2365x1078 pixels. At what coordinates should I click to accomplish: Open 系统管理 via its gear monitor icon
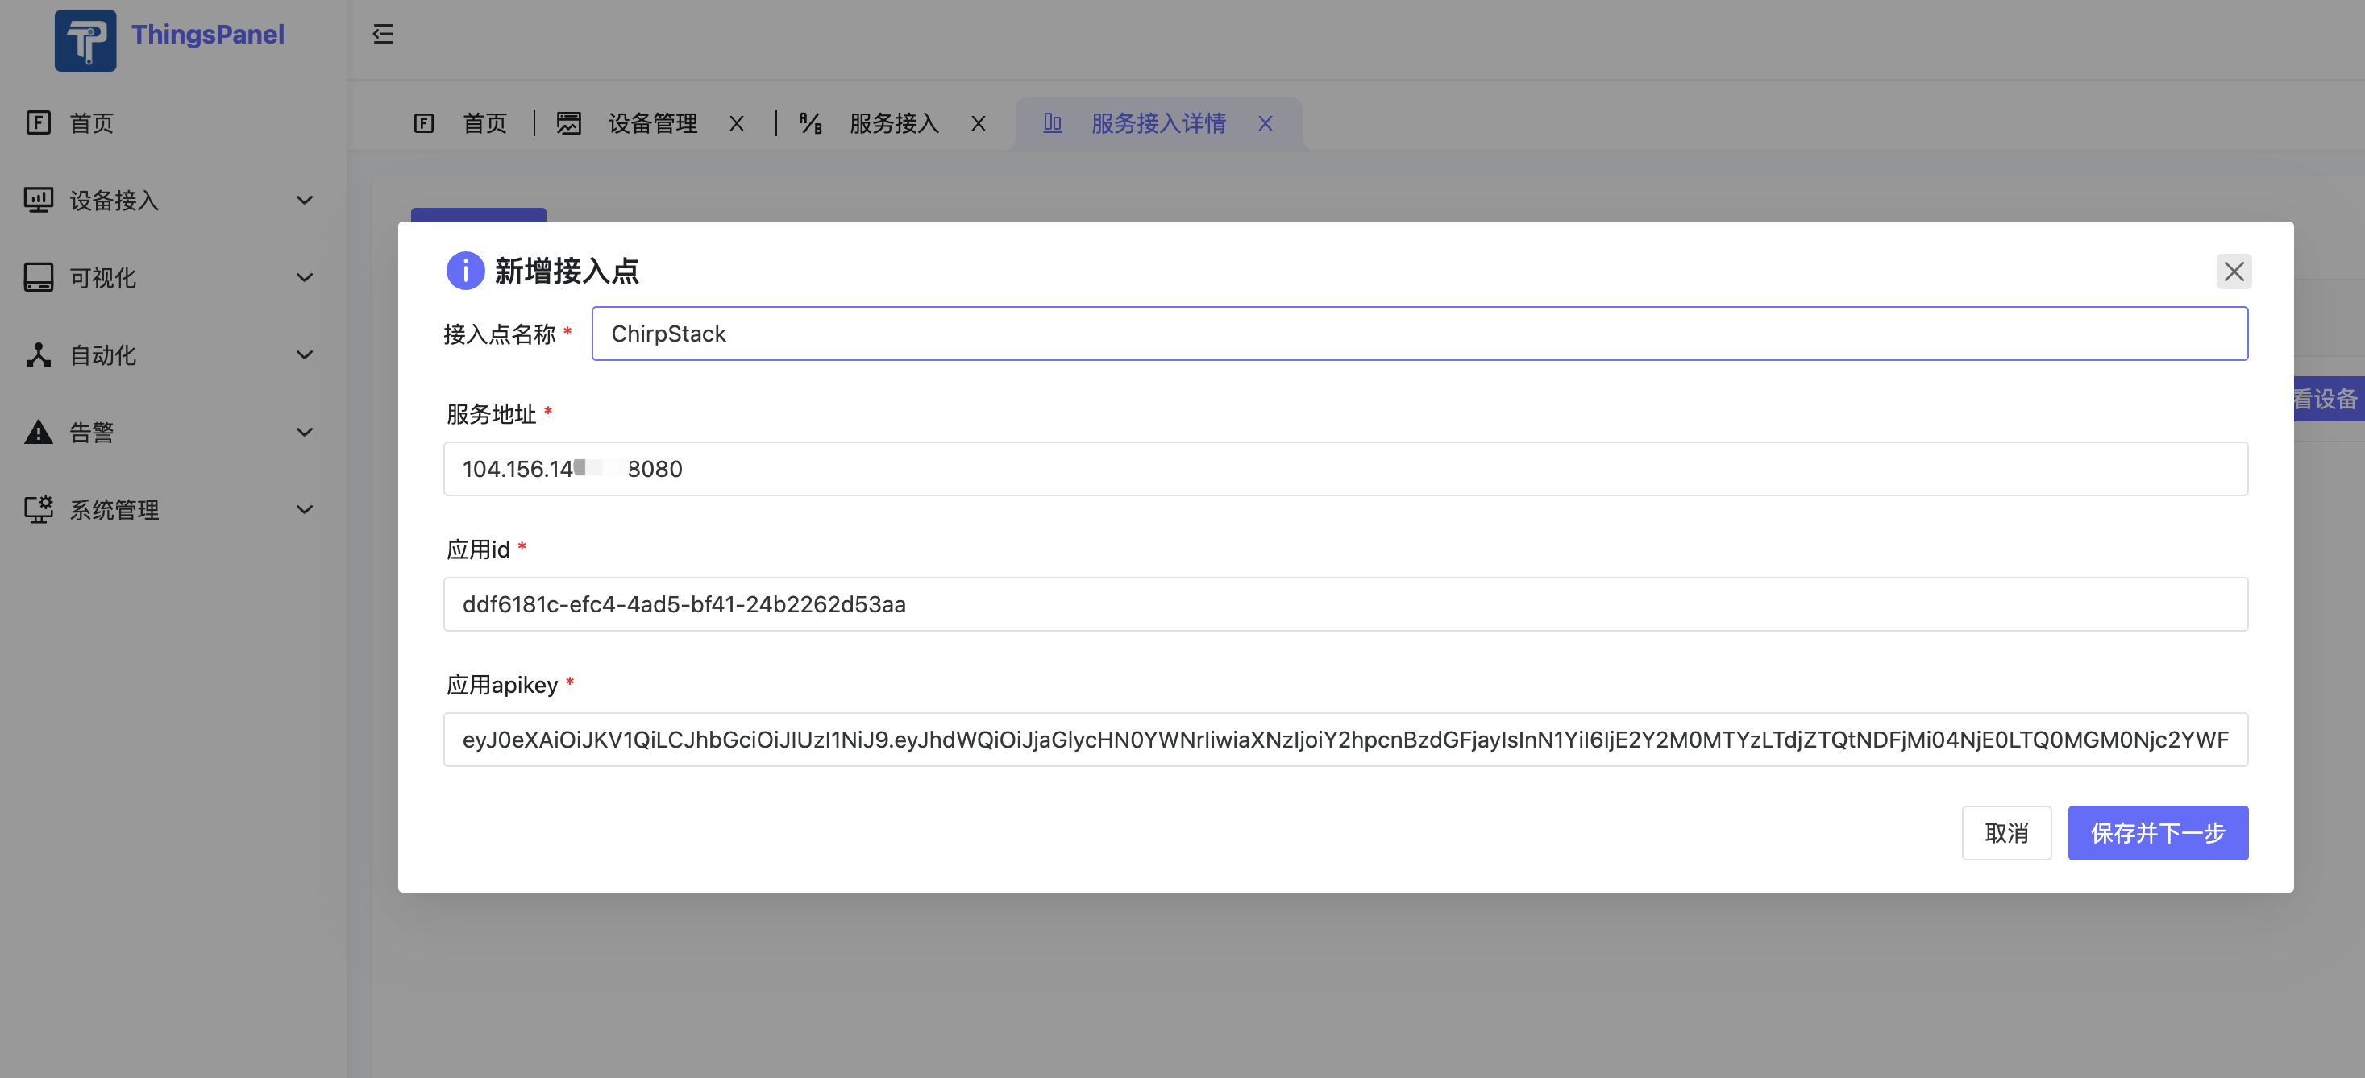click(38, 509)
